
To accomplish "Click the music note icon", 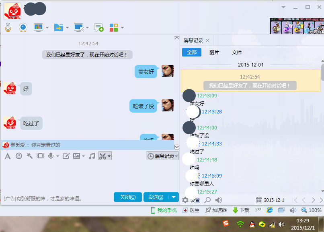I will pos(92,156).
